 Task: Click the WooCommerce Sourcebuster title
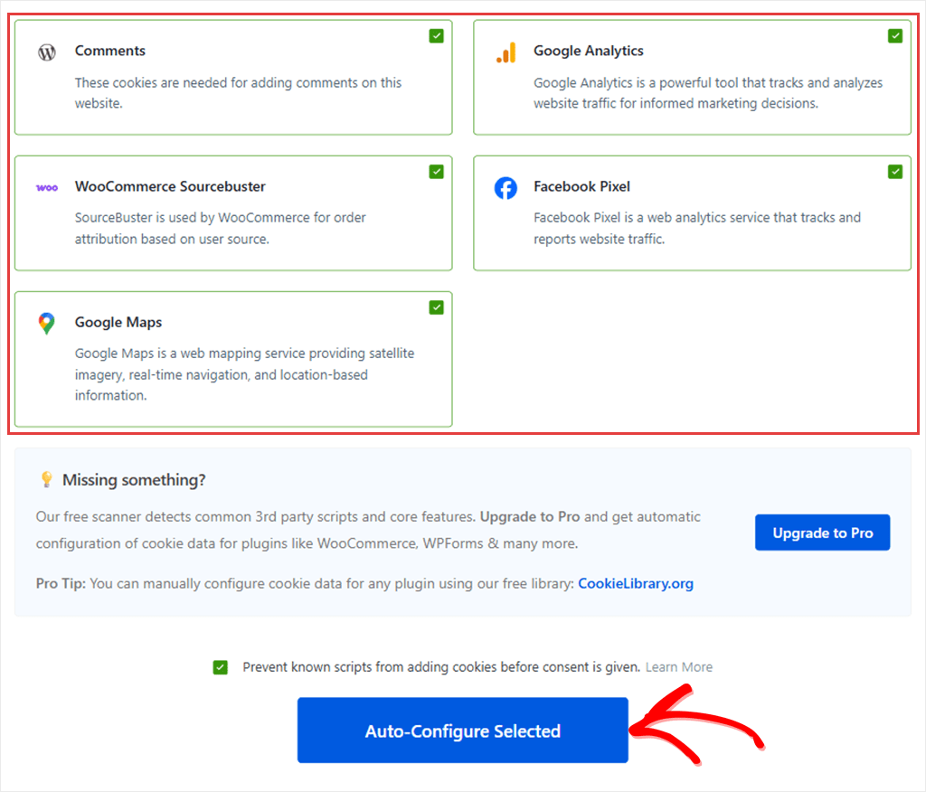coord(170,186)
